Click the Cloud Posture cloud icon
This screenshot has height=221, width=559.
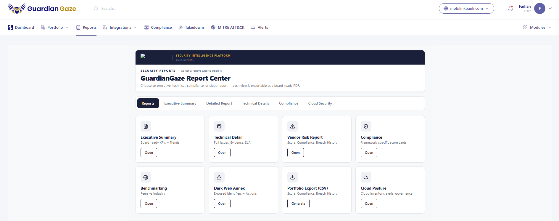tap(366, 177)
